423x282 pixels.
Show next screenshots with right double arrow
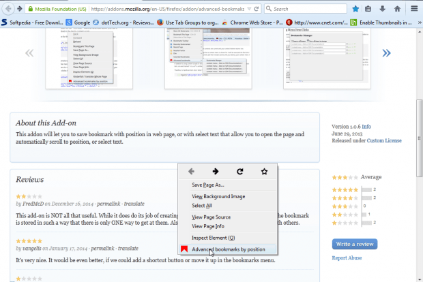pos(386,53)
